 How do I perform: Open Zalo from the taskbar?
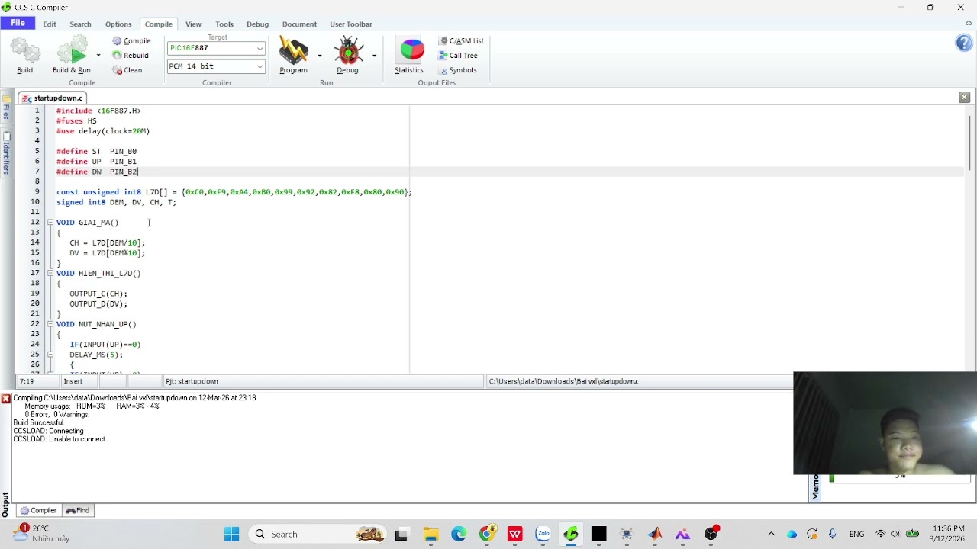[543, 535]
